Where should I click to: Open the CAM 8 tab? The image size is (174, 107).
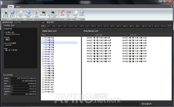click(x=82, y=26)
